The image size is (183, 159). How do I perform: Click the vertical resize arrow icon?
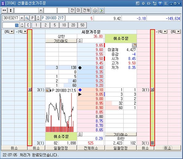11,10
